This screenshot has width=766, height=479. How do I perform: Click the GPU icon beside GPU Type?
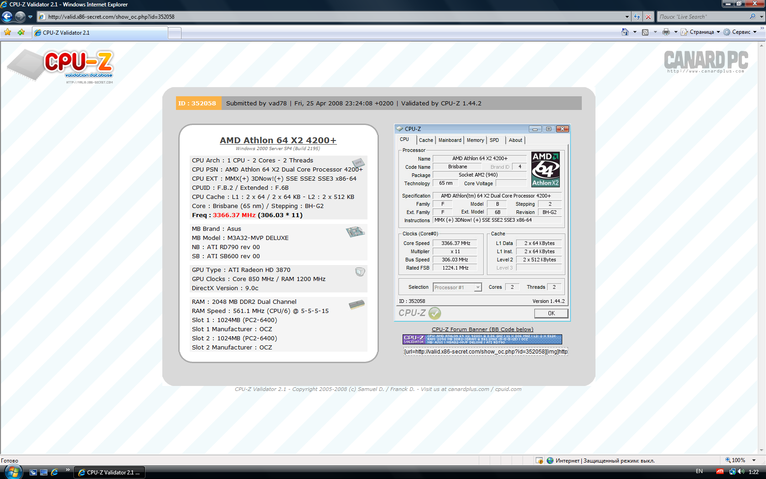360,272
